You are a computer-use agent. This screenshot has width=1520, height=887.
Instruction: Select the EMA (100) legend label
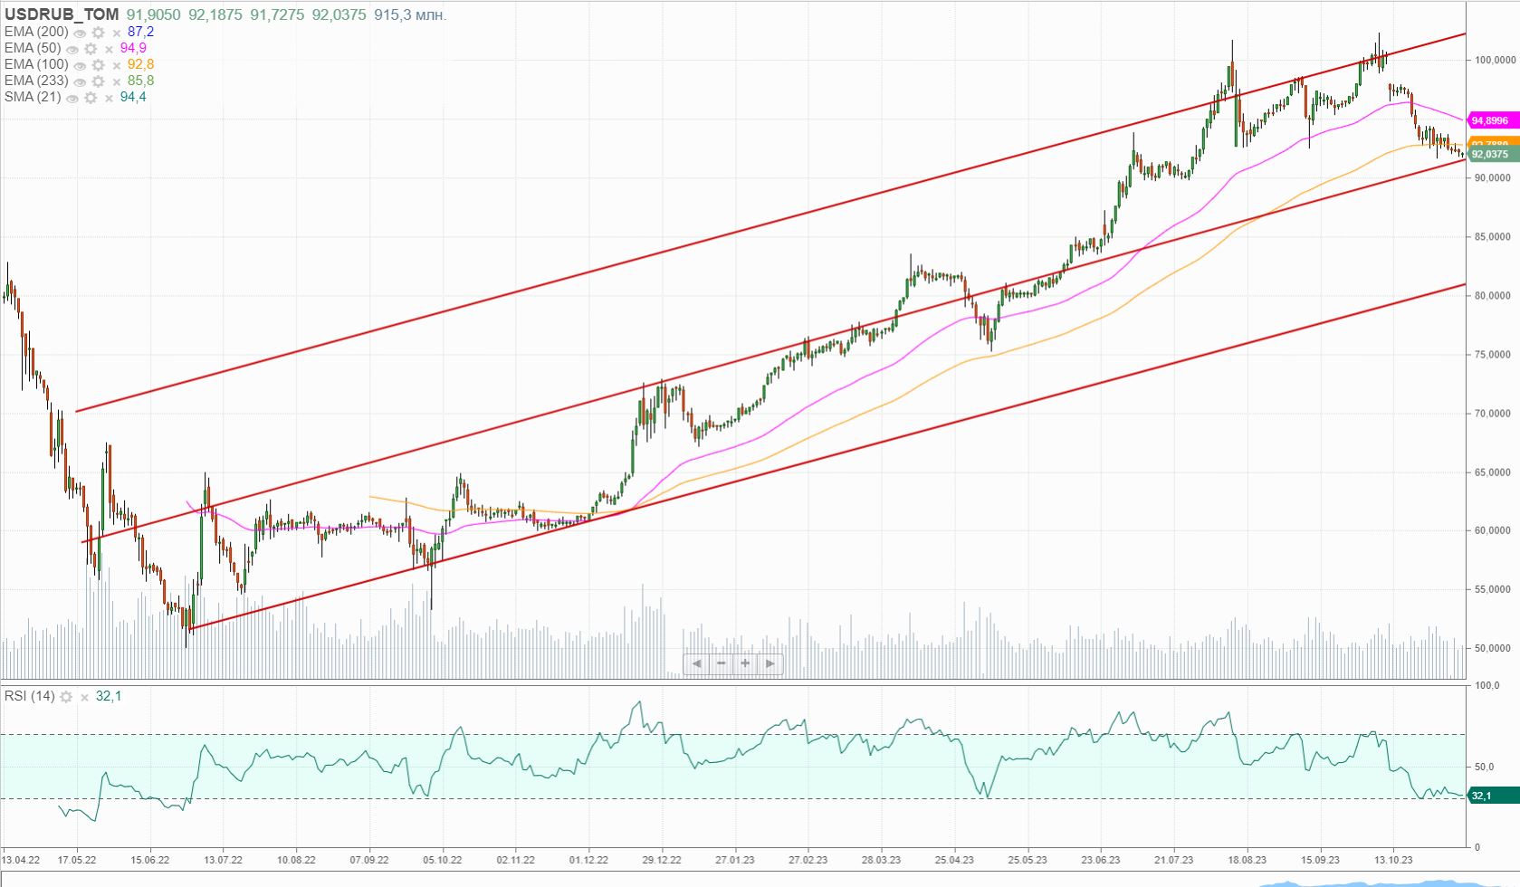(x=36, y=64)
